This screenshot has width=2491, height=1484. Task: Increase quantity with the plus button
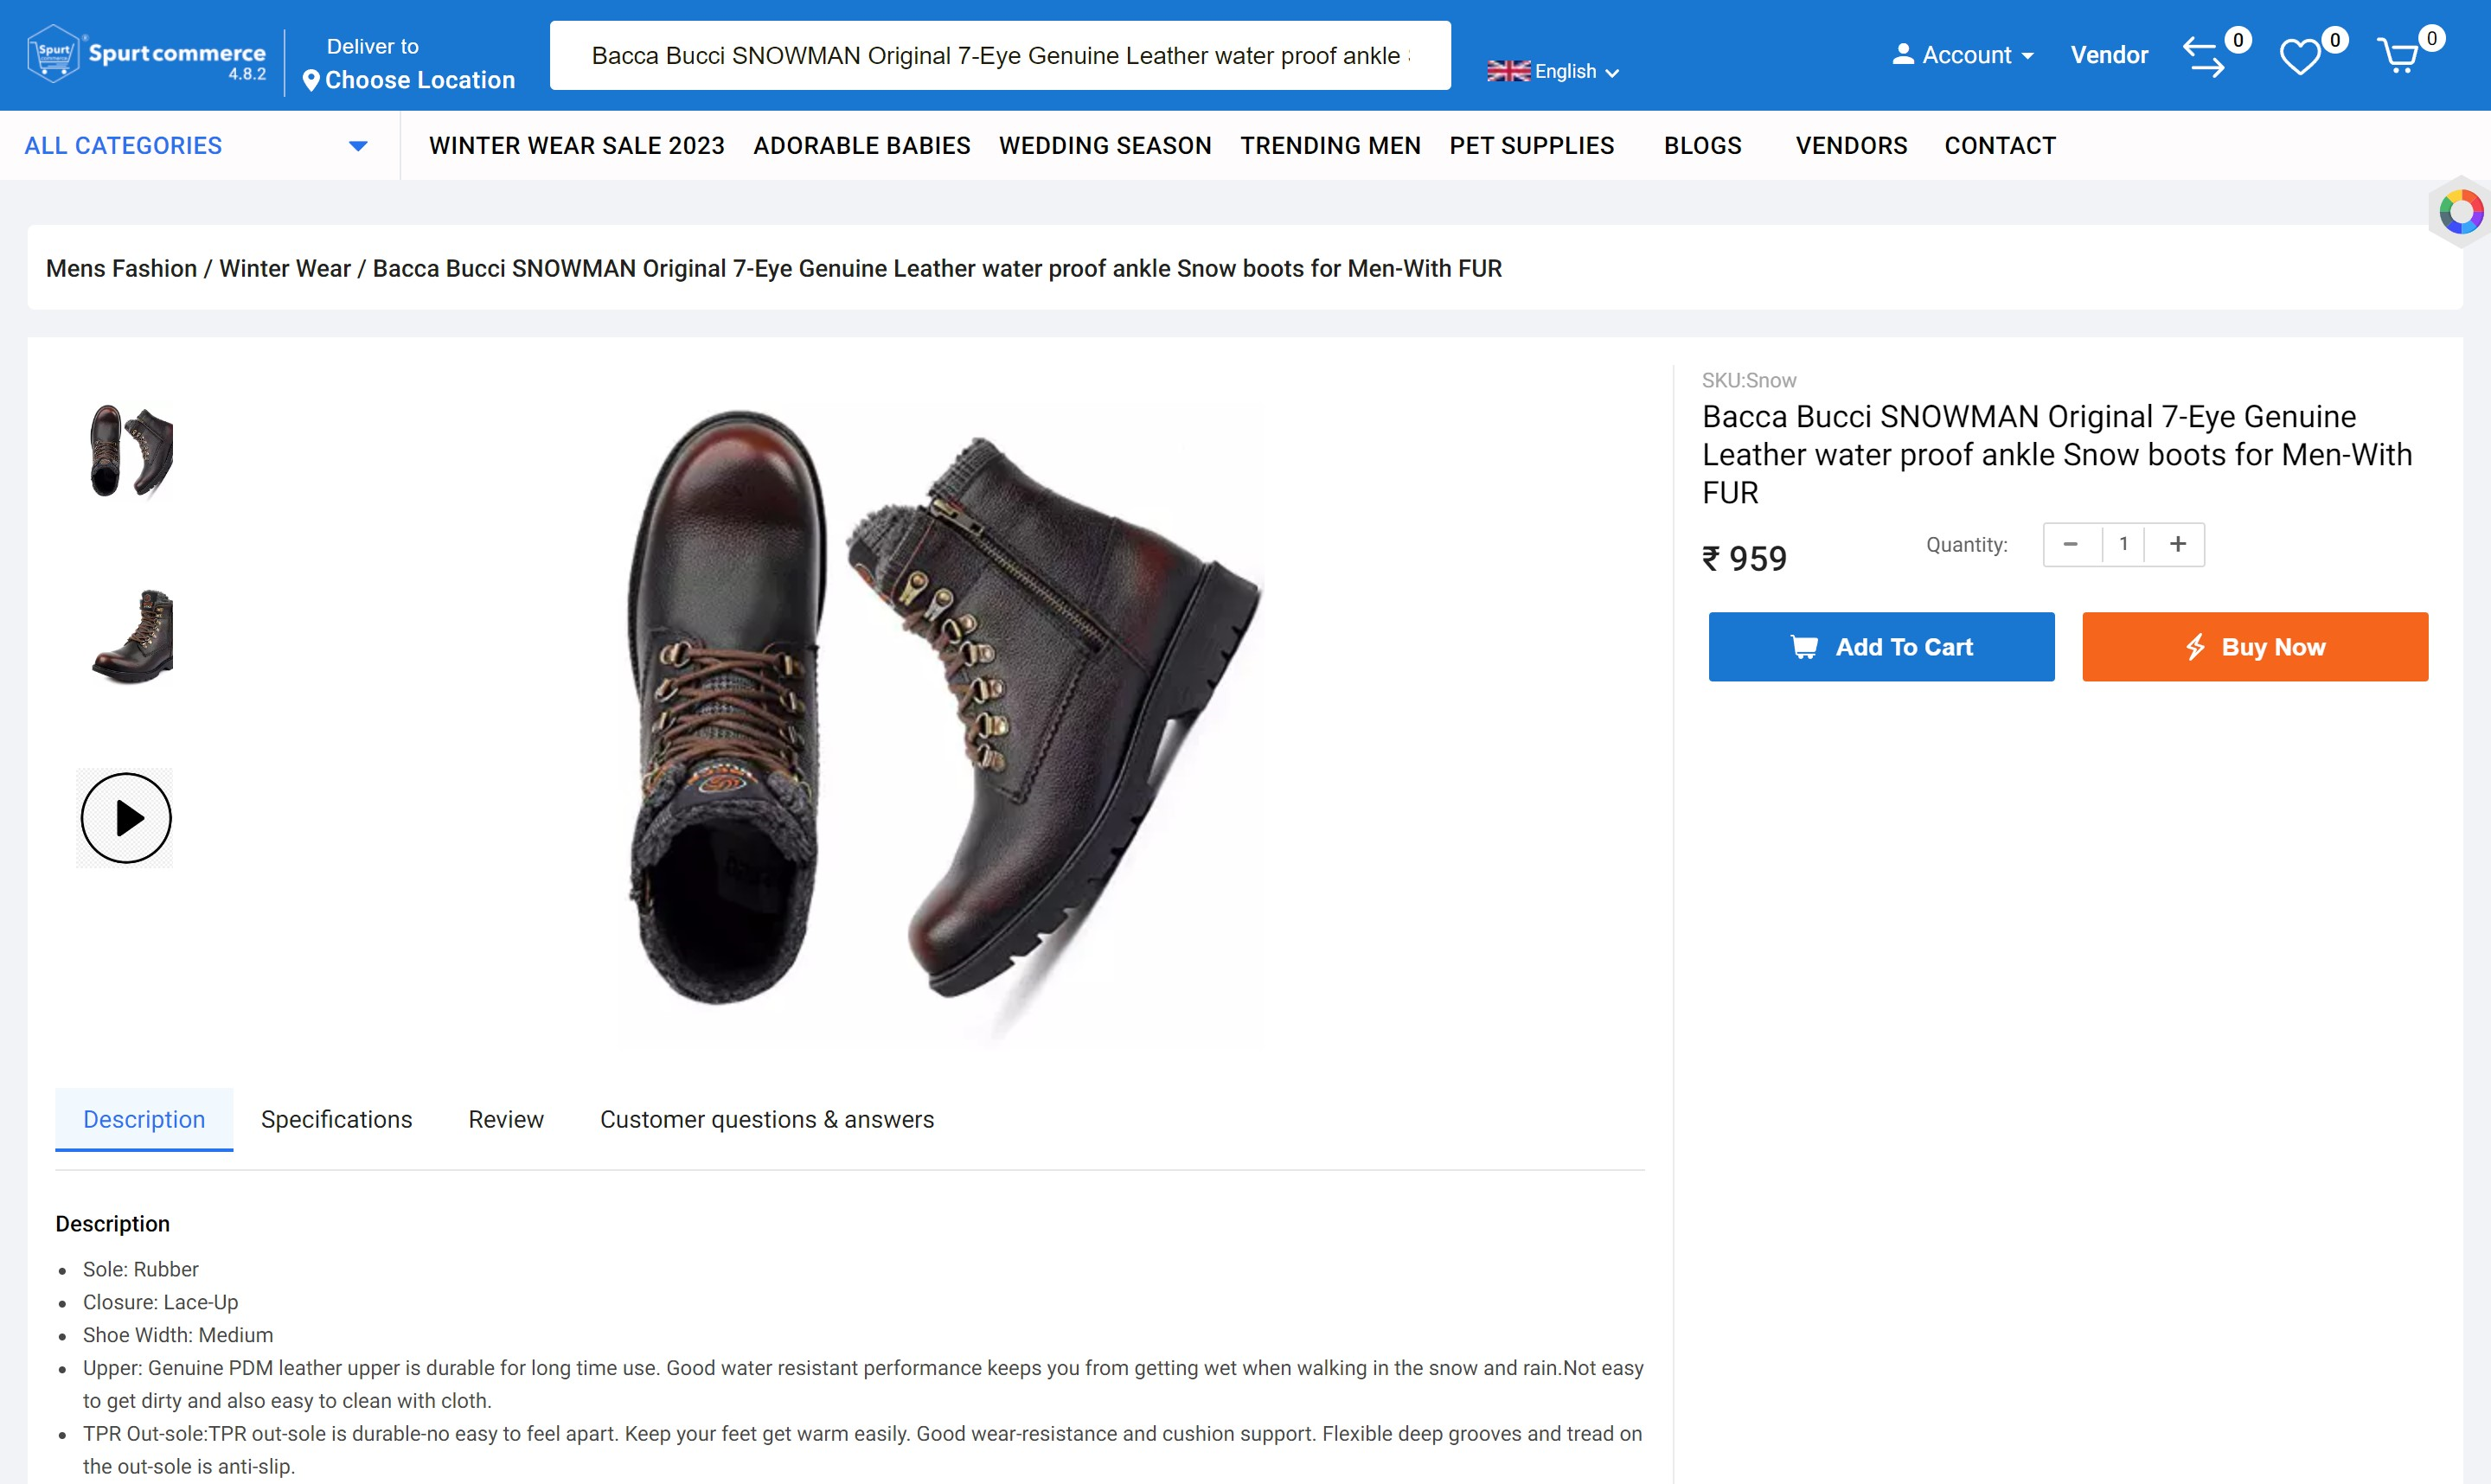(x=2177, y=544)
